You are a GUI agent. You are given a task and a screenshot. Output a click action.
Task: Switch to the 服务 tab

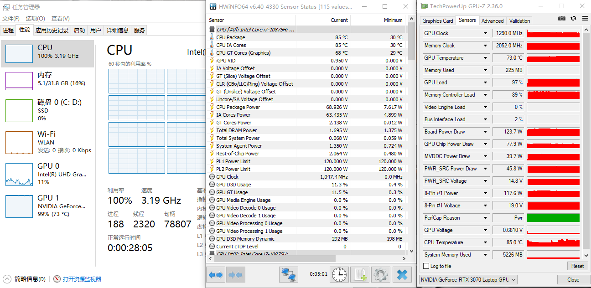[140, 30]
